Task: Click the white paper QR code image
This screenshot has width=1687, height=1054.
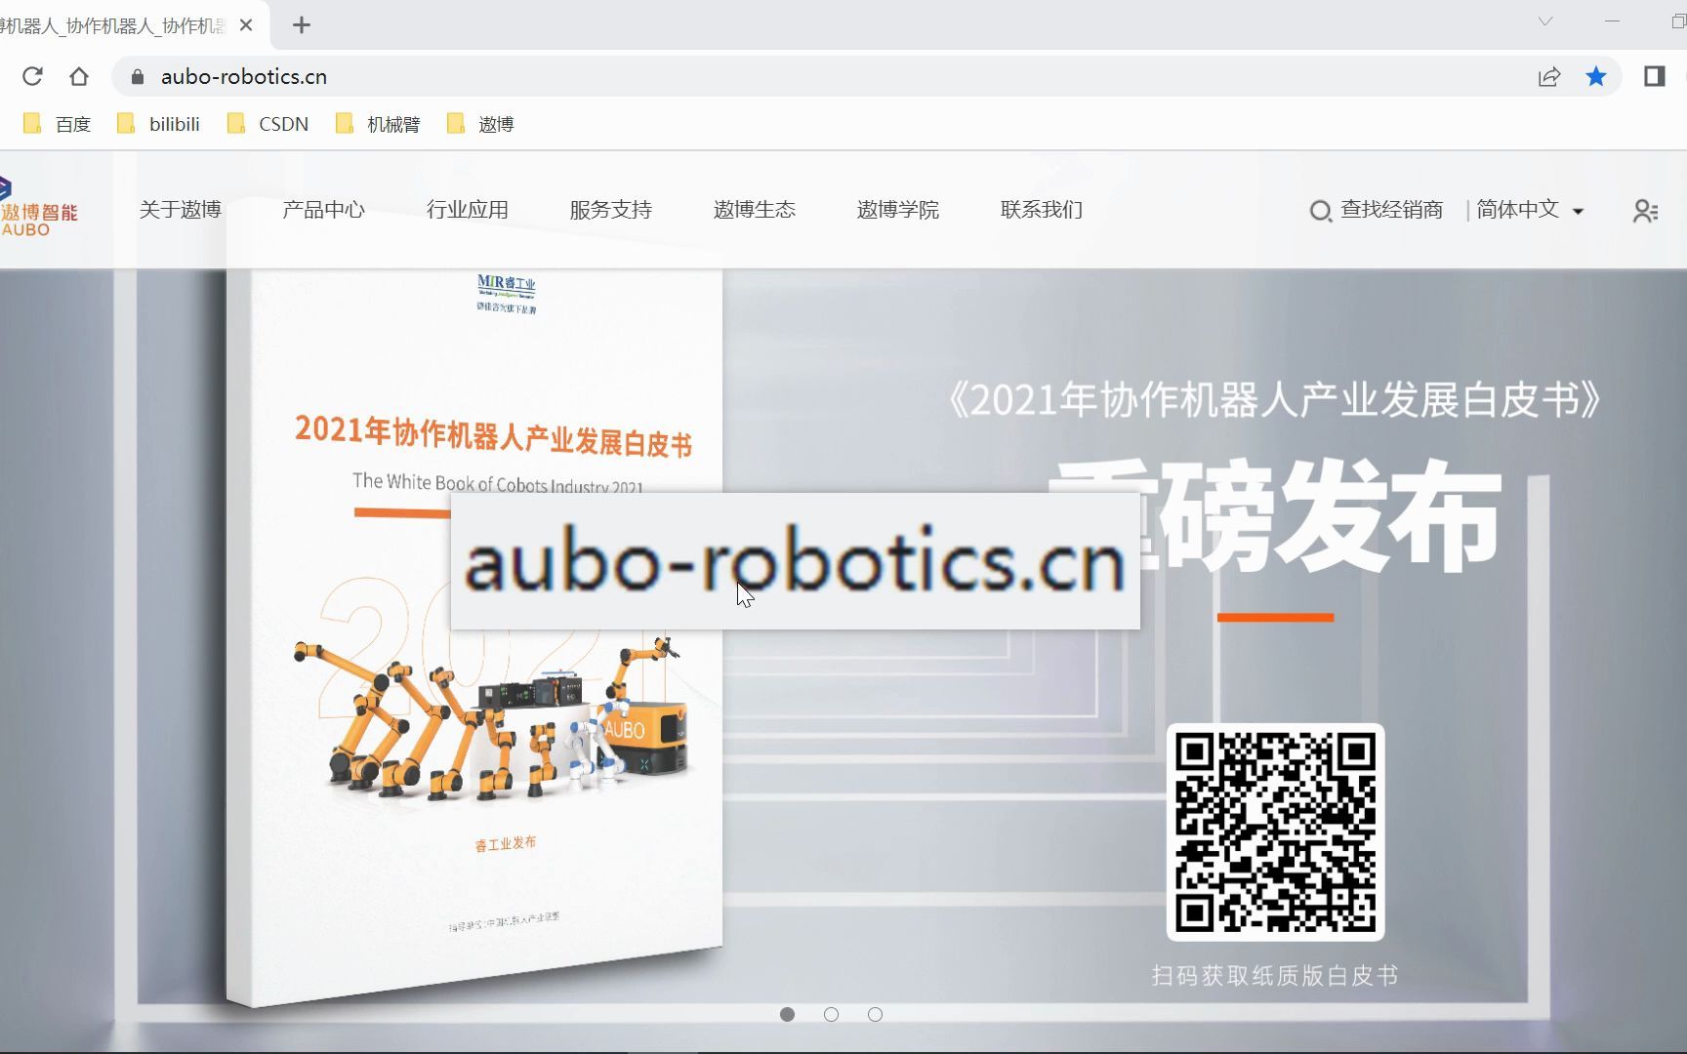Action: (x=1276, y=832)
